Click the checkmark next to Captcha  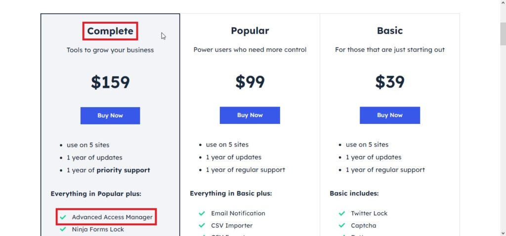pyautogui.click(x=342, y=226)
